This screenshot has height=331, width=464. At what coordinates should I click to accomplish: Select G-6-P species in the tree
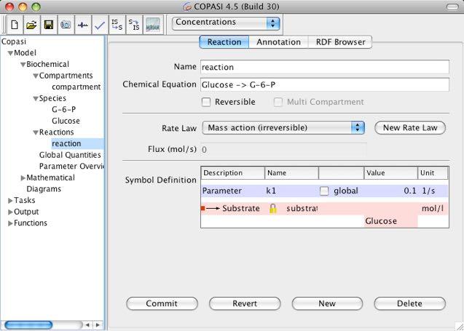click(x=64, y=110)
